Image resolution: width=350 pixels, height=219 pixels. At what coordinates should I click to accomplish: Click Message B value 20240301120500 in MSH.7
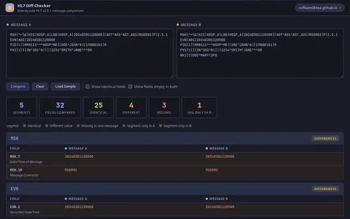click(220, 157)
